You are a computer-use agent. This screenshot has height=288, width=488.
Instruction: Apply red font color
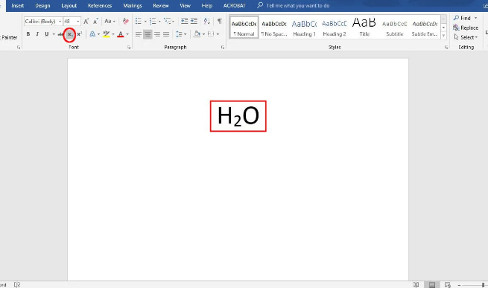[121, 34]
